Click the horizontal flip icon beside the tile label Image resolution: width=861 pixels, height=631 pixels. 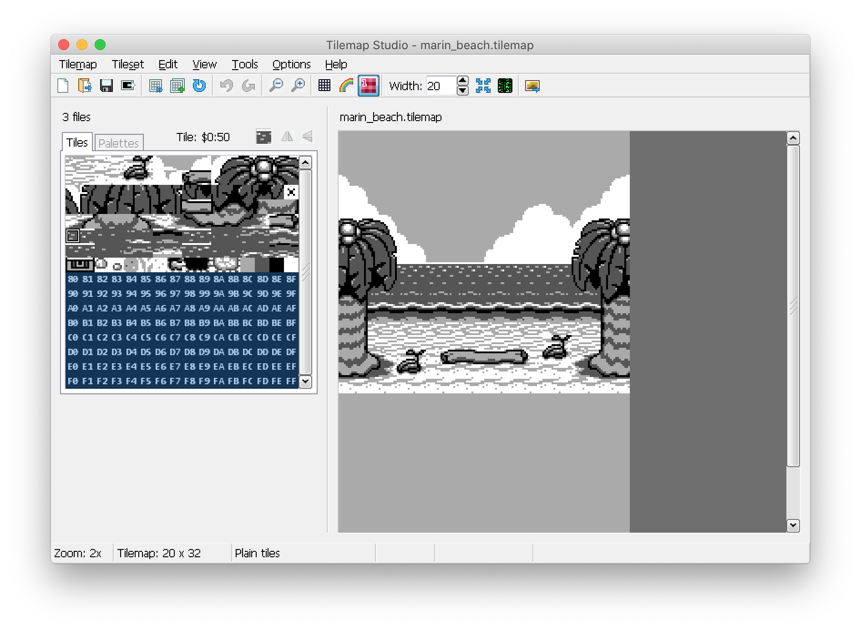287,136
